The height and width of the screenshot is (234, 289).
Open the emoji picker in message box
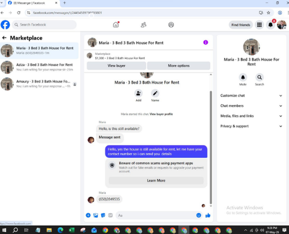[199, 216]
